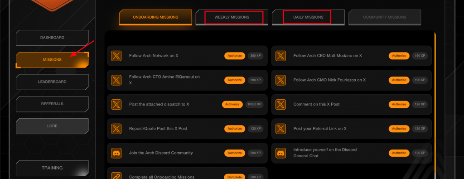Screen dimensions: 464x179
Task: Click the 200 XP badge
Action: 256,153
